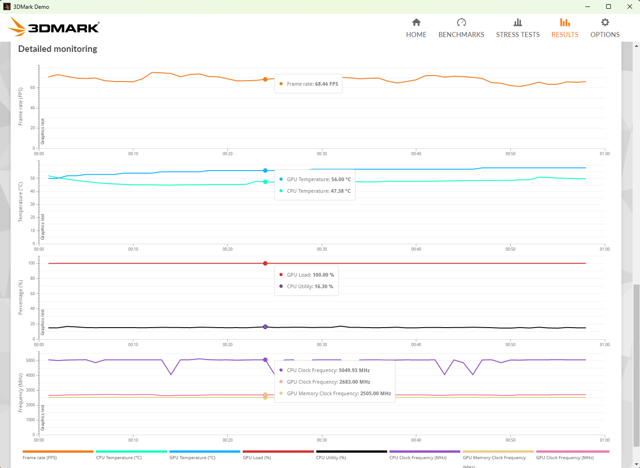The width and height of the screenshot is (640, 468).
Task: Click the scrollbar down arrow
Action: tap(636, 464)
